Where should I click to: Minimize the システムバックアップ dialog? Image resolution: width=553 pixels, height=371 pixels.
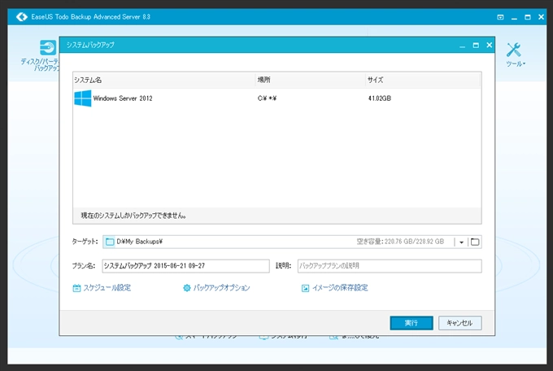coord(463,46)
